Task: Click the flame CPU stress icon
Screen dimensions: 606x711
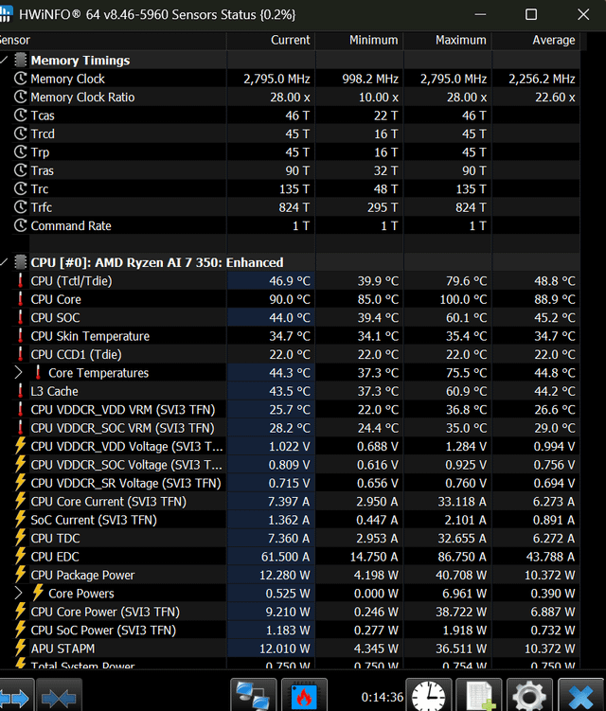Action: (304, 696)
